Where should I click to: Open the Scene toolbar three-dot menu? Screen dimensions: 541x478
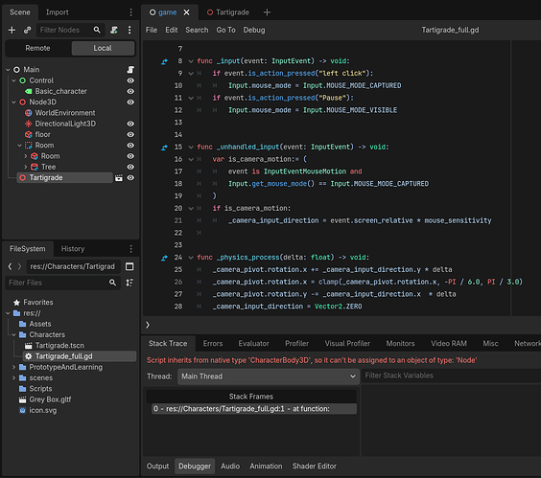point(129,30)
